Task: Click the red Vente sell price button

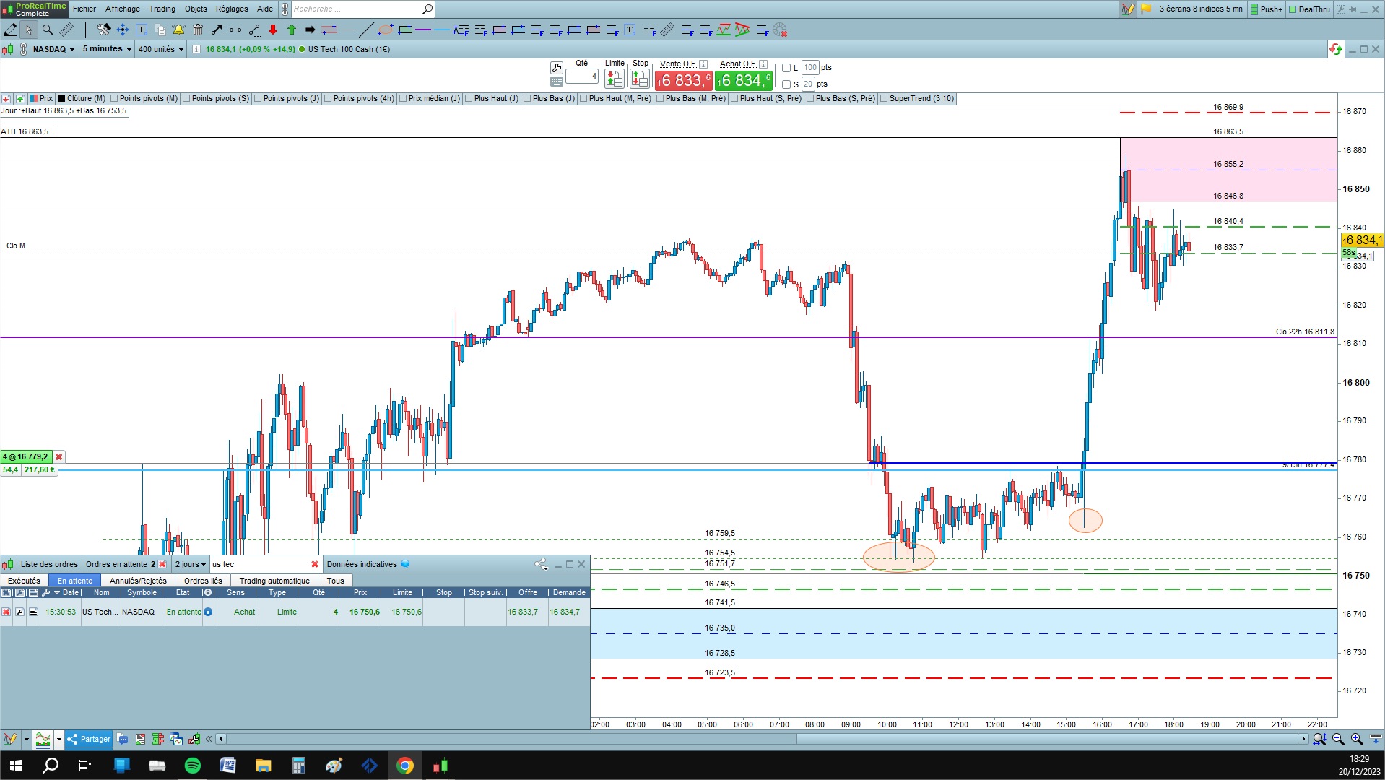Action: [683, 80]
